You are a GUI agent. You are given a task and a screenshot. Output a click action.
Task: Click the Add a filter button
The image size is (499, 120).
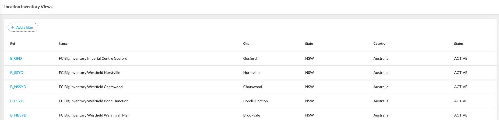pyautogui.click(x=23, y=27)
